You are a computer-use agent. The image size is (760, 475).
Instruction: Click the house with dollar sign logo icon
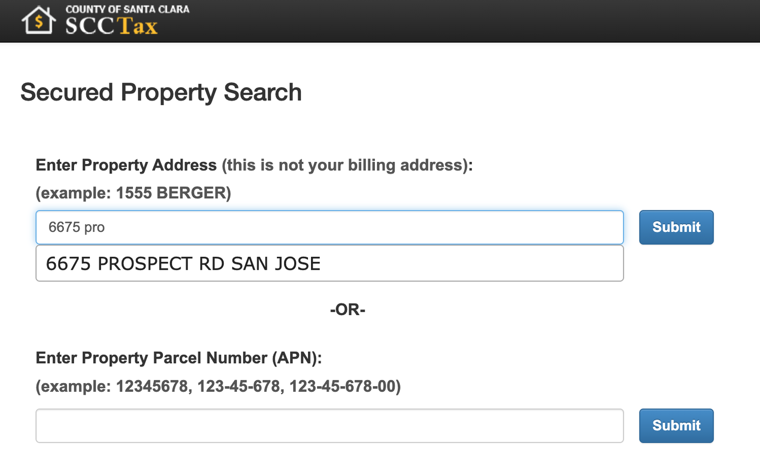click(38, 20)
